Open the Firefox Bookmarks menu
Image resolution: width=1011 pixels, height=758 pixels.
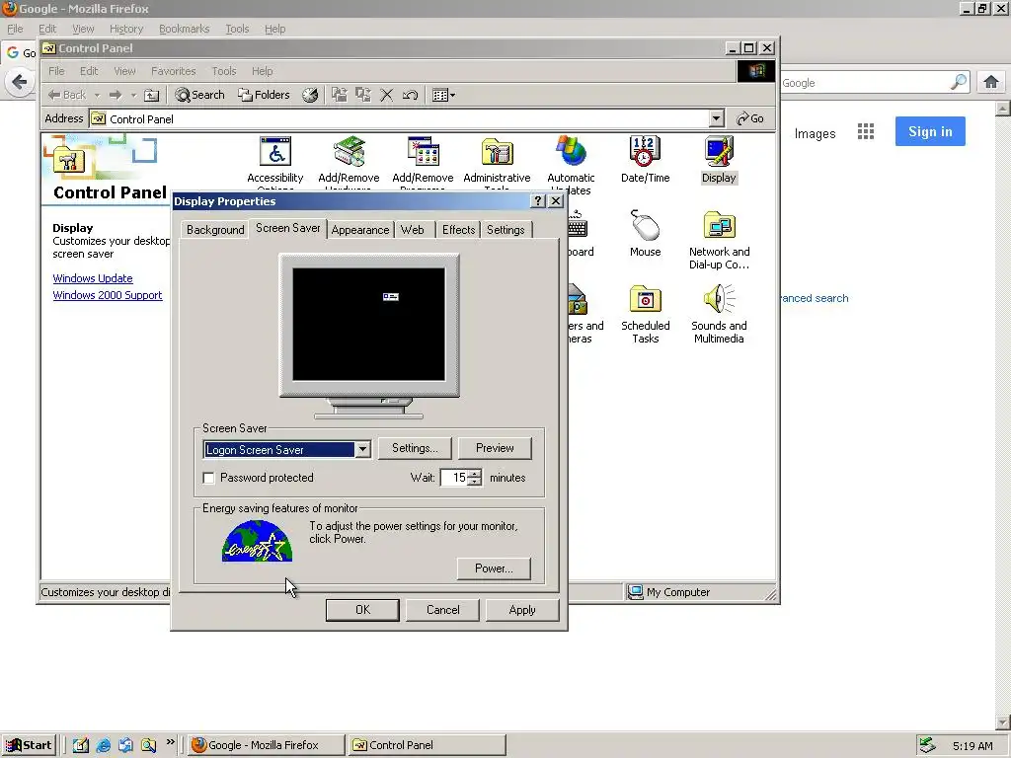pos(185,29)
